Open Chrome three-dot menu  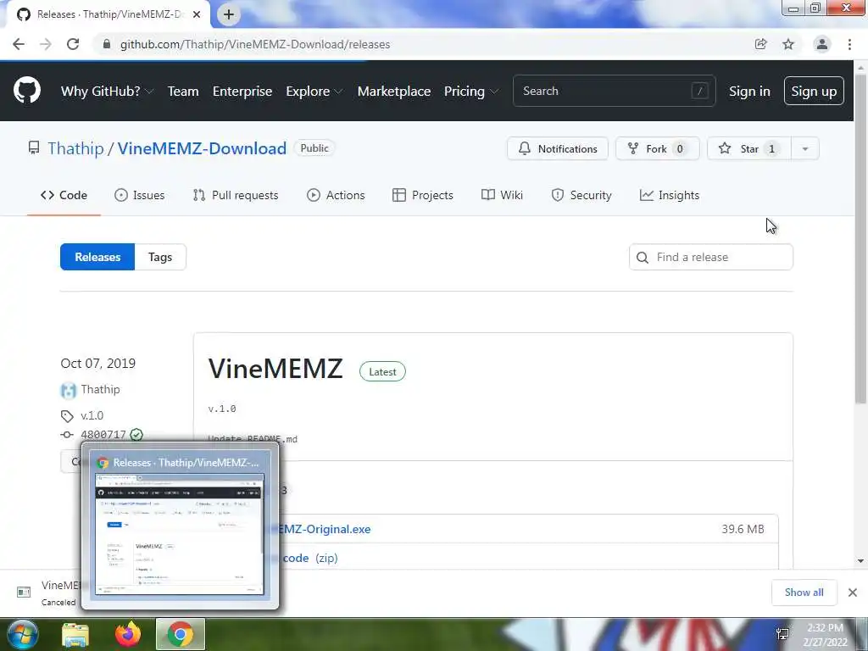(849, 44)
